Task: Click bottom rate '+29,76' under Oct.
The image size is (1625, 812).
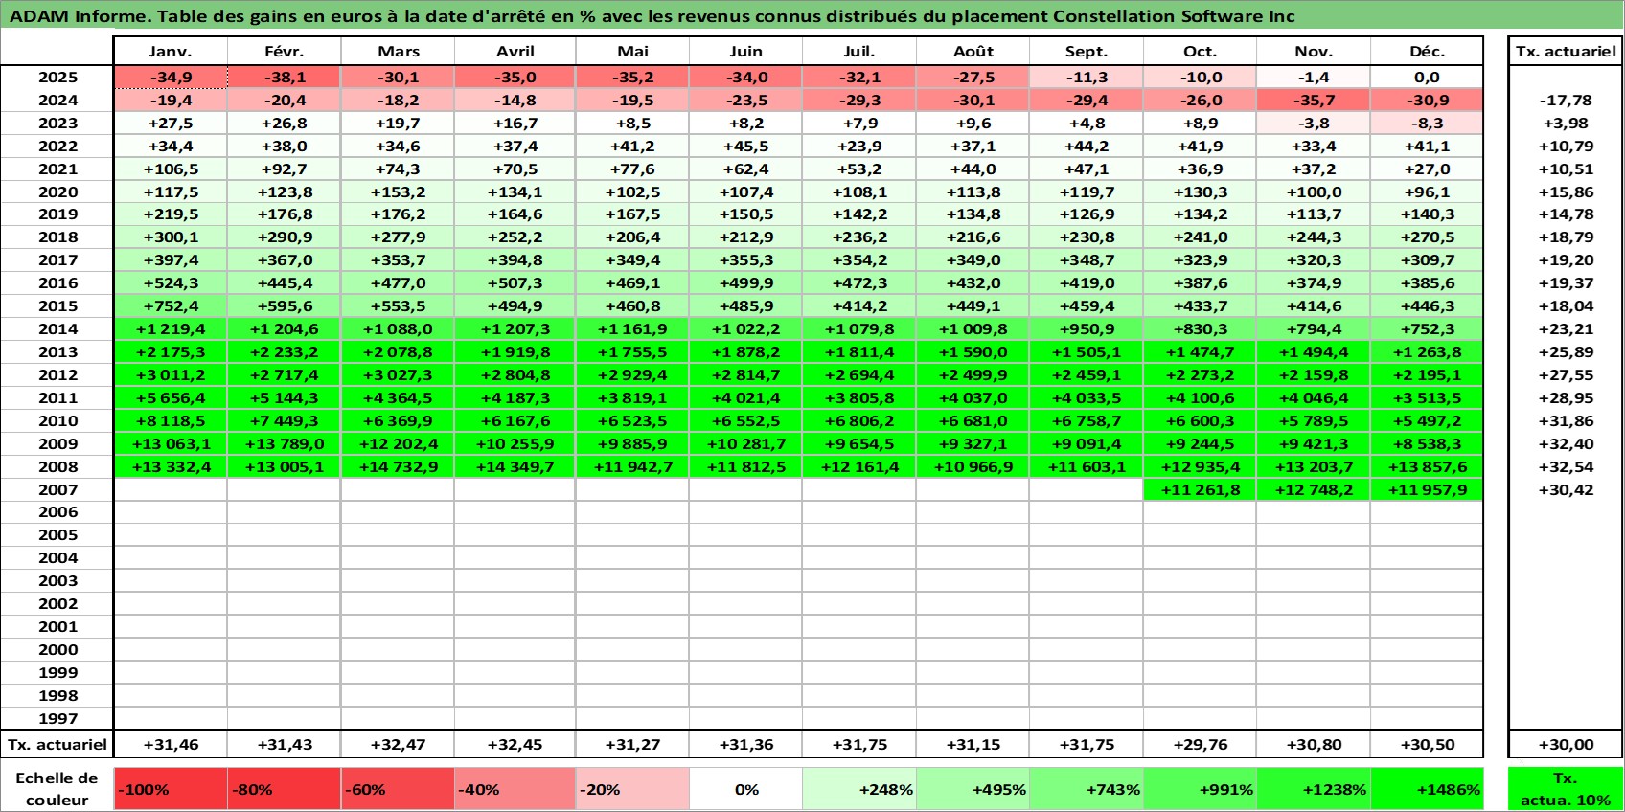Action: (x=1200, y=745)
